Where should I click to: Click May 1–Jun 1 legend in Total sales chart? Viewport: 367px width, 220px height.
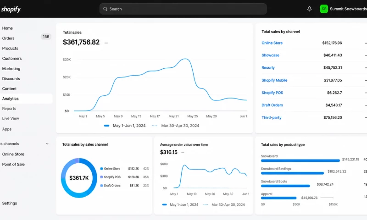tap(125, 126)
